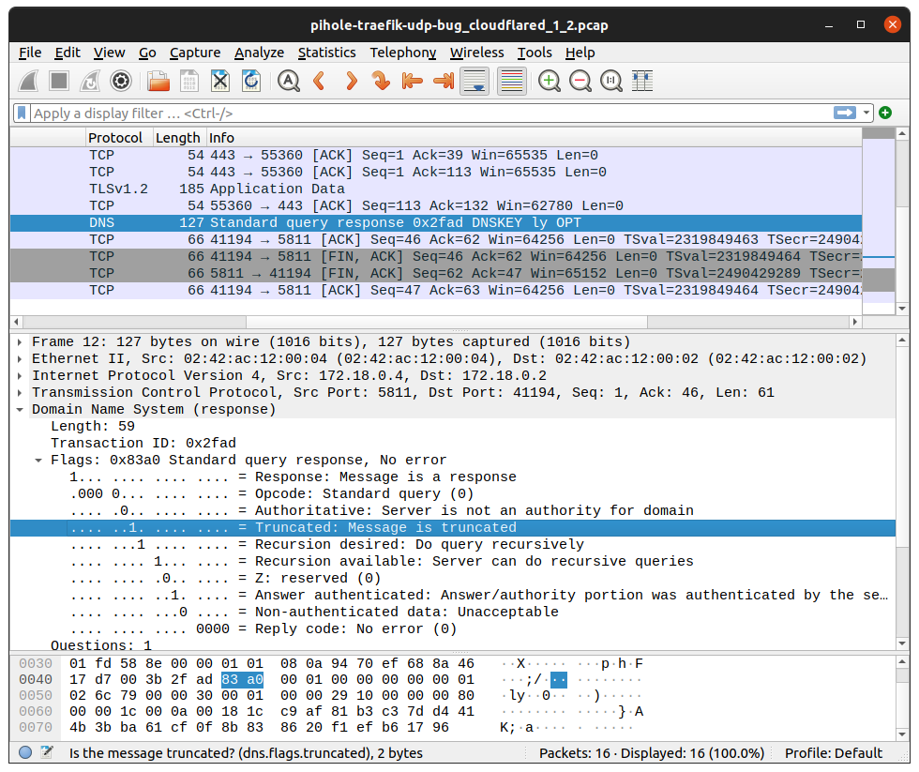Start capturing packets with shark fin icon
919x772 pixels.
click(28, 81)
